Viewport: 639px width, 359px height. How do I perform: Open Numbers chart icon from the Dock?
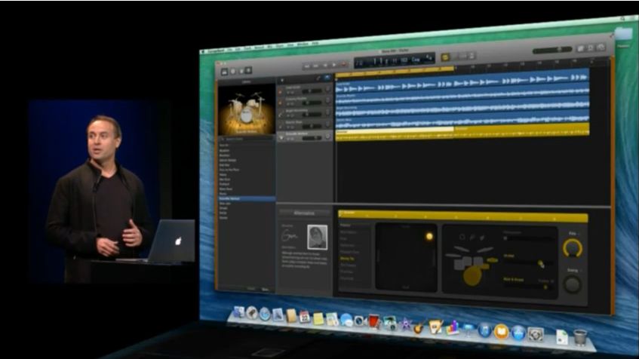pyautogui.click(x=453, y=327)
